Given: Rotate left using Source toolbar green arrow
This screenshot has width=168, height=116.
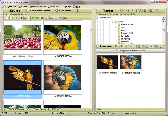Looking at the screenshot, I should pos(33,18).
